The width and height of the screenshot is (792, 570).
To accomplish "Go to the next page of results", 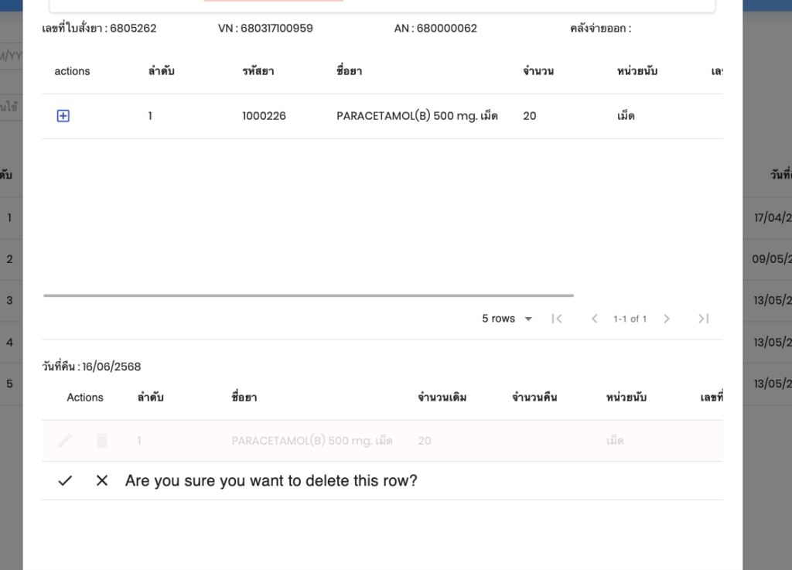I will (x=667, y=319).
